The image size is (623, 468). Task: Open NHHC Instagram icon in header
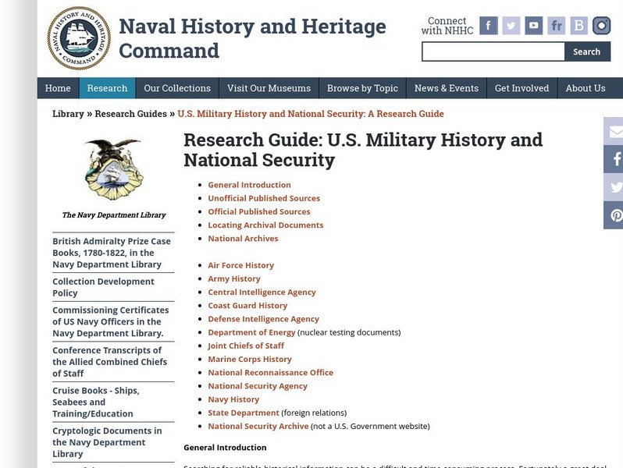coord(602,26)
